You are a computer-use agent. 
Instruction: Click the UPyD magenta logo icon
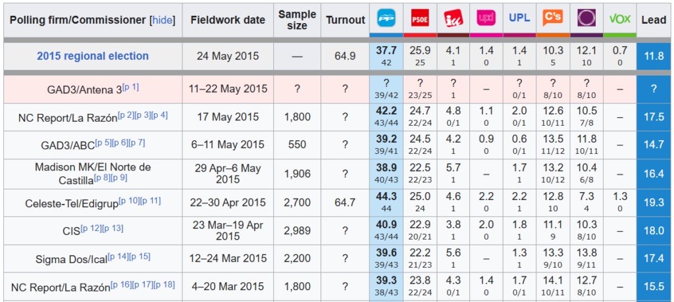(x=486, y=18)
